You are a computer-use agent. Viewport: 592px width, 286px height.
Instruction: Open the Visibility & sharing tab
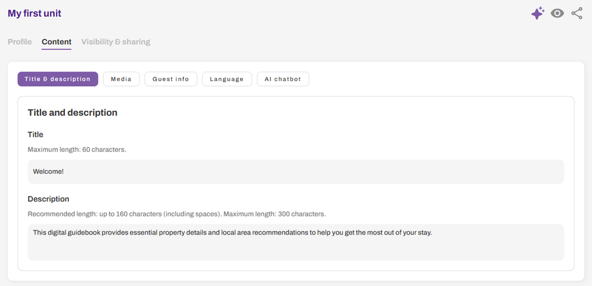116,42
